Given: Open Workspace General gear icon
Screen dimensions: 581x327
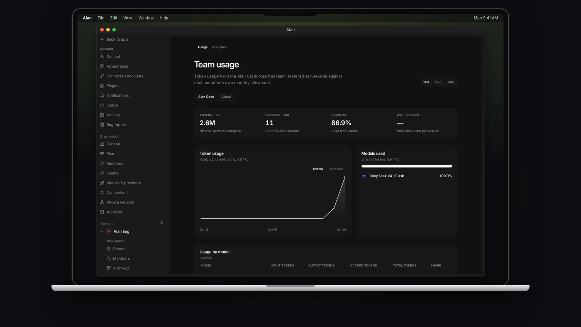Looking at the screenshot, I should pyautogui.click(x=109, y=249).
